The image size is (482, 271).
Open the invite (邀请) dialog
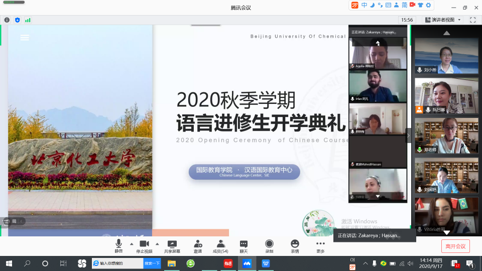click(x=198, y=246)
